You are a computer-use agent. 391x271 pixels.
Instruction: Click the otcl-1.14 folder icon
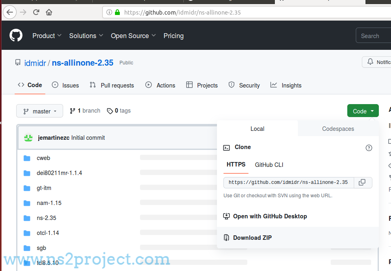27,233
